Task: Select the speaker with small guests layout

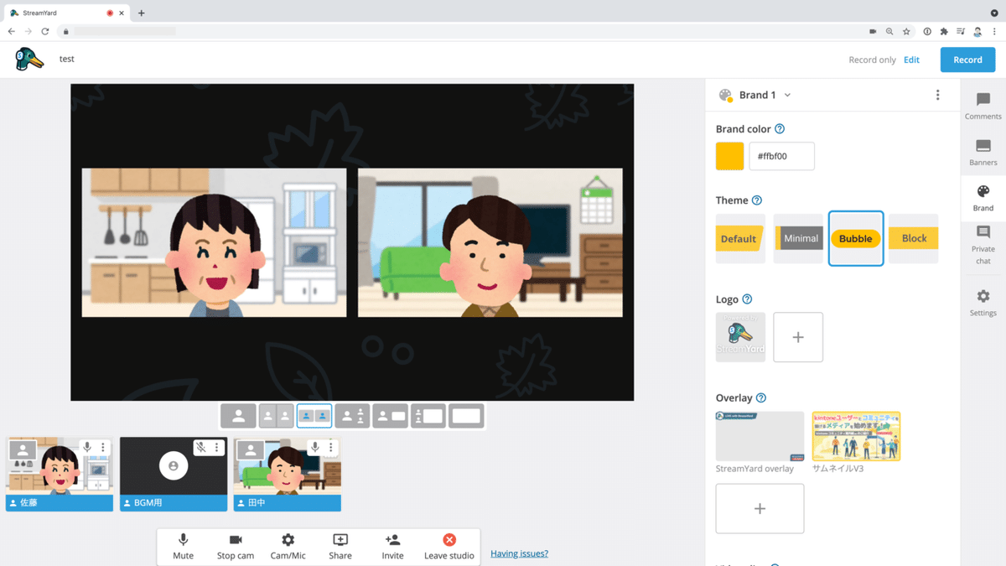Action: click(352, 415)
